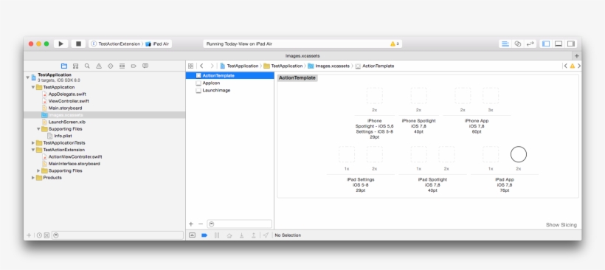Open the Report navigator speech bubble

click(x=145, y=66)
